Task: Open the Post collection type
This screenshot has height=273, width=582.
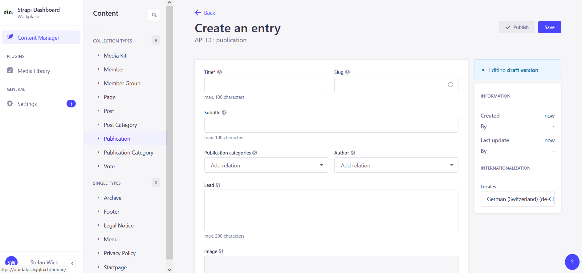Action: (109, 111)
